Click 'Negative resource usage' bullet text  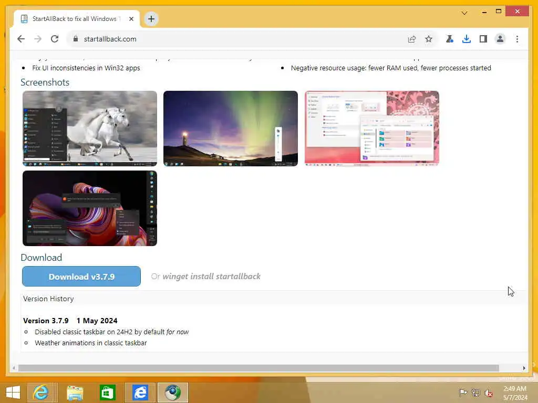pos(391,68)
